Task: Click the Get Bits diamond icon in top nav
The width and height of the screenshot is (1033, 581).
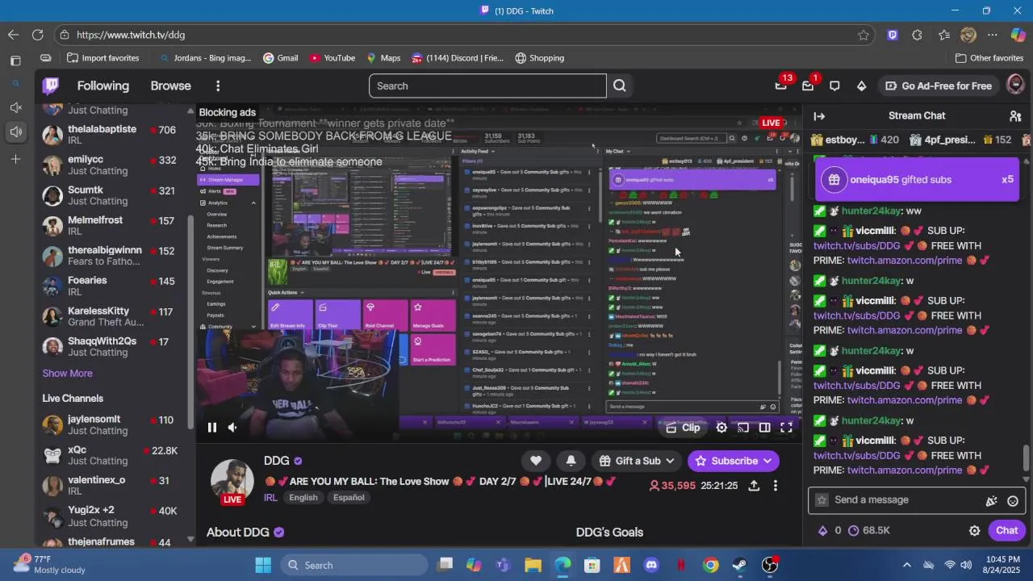Action: 861,86
